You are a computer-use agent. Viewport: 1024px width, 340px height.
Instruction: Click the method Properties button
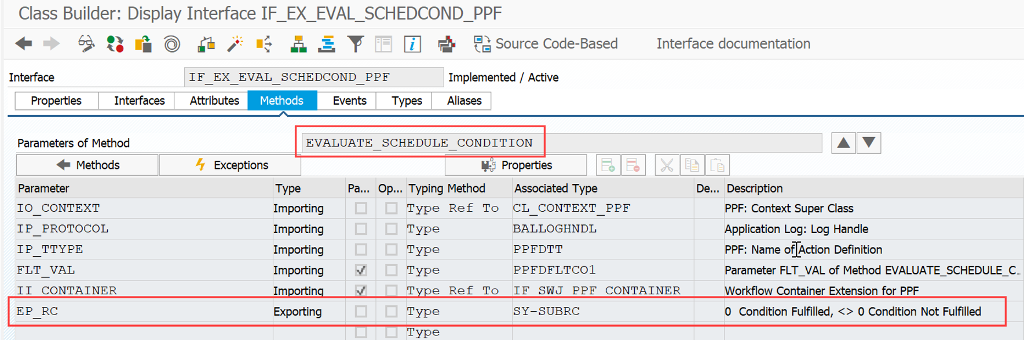tap(515, 165)
